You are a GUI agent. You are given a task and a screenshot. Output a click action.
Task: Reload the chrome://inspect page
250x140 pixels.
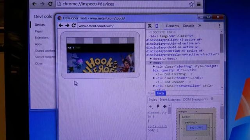tap(50, 4)
